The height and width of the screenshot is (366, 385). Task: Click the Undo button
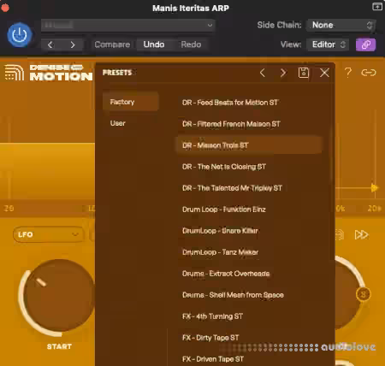[x=154, y=44]
